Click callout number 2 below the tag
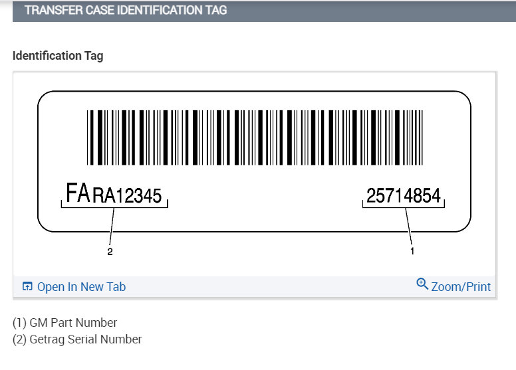Screen dimensions: 516x370 [x=110, y=252]
